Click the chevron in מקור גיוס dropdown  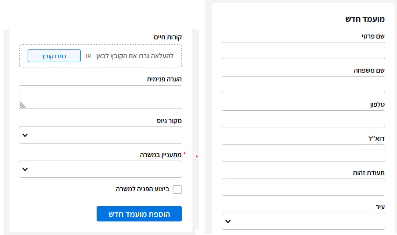(25, 135)
